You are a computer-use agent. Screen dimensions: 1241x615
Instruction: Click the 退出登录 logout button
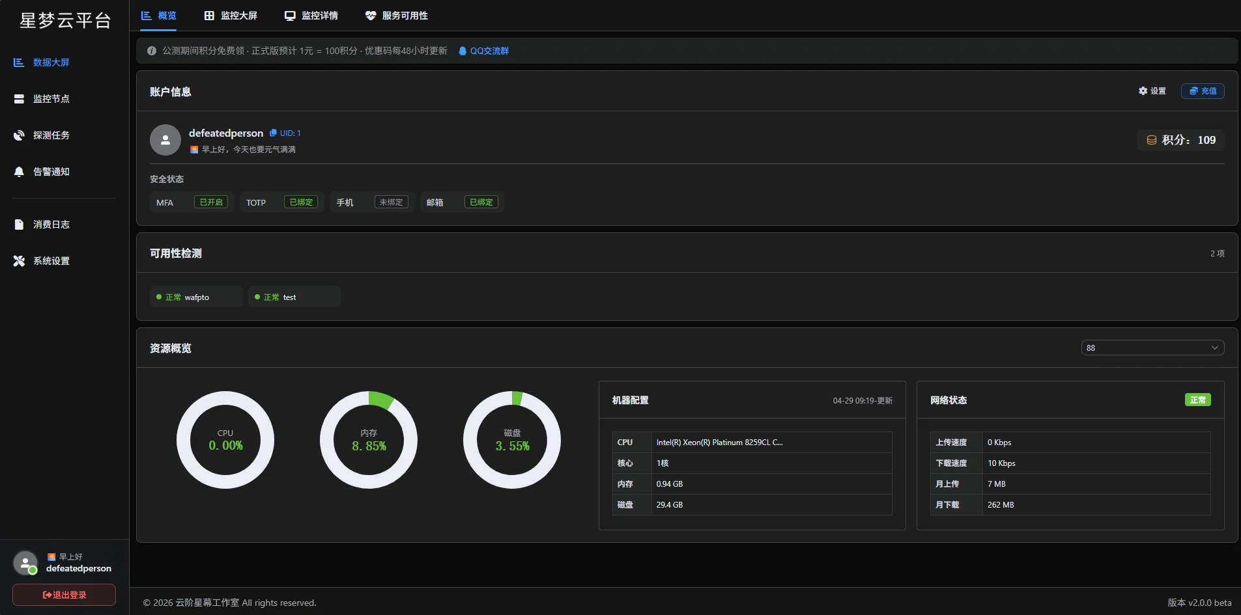pyautogui.click(x=64, y=595)
